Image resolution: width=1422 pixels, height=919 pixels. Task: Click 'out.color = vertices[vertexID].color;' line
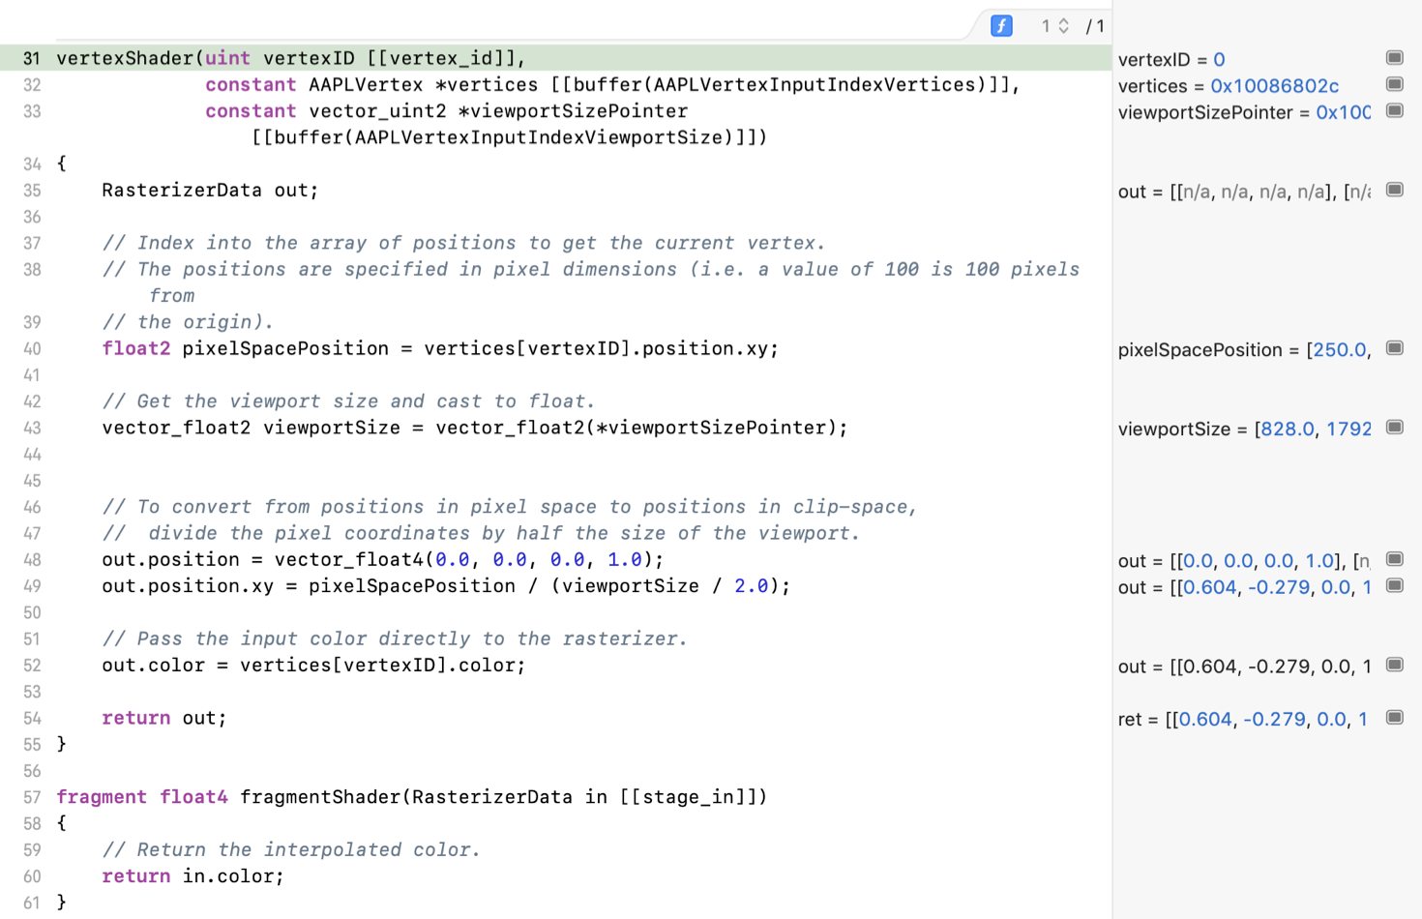tap(313, 666)
